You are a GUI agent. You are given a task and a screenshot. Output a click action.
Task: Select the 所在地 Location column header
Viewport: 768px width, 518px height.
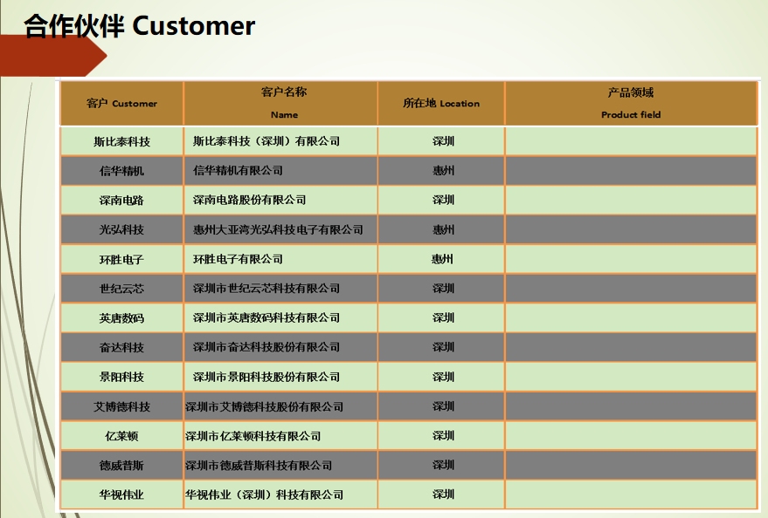[x=441, y=103]
